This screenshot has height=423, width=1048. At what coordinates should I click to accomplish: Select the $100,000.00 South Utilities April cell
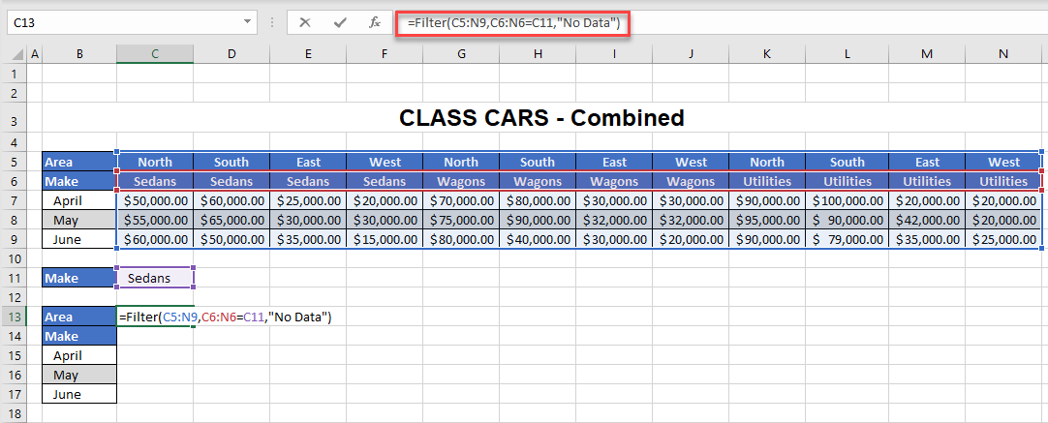tap(846, 200)
